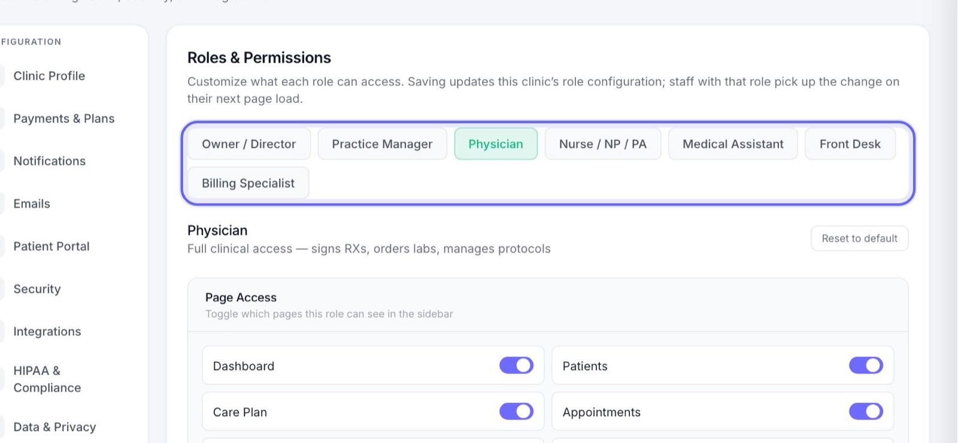The width and height of the screenshot is (958, 443).
Task: Toggle Appointments page access
Action: [866, 411]
